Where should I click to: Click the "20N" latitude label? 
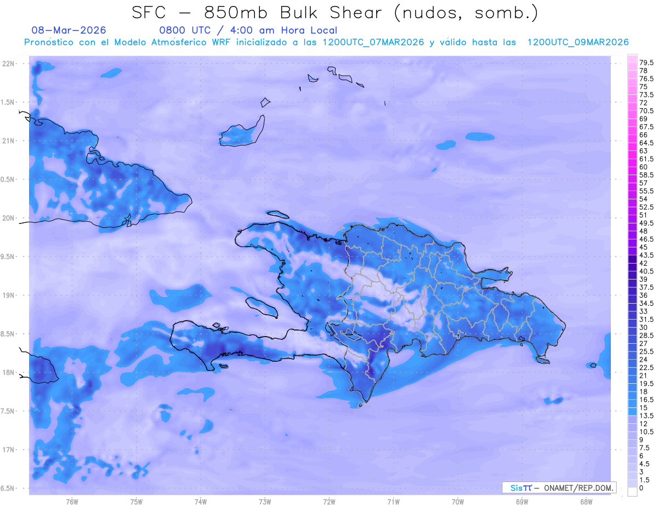pos(9,218)
